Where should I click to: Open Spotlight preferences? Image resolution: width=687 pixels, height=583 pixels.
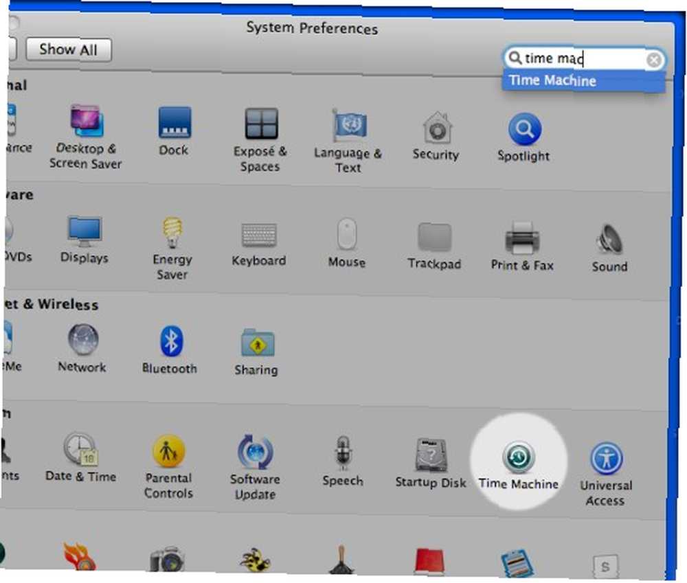(x=523, y=137)
